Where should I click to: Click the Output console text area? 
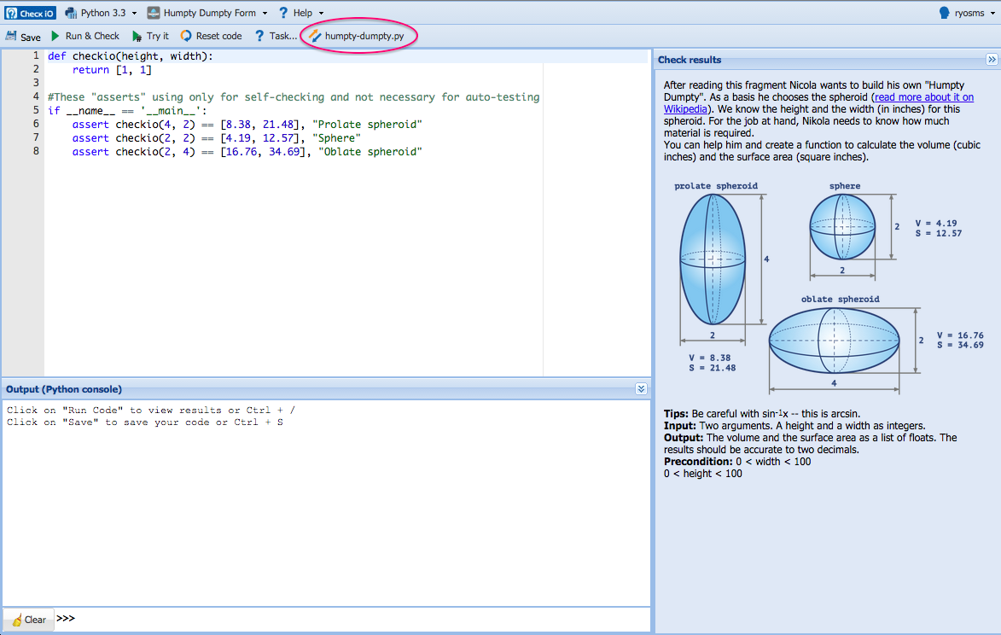[x=324, y=504]
